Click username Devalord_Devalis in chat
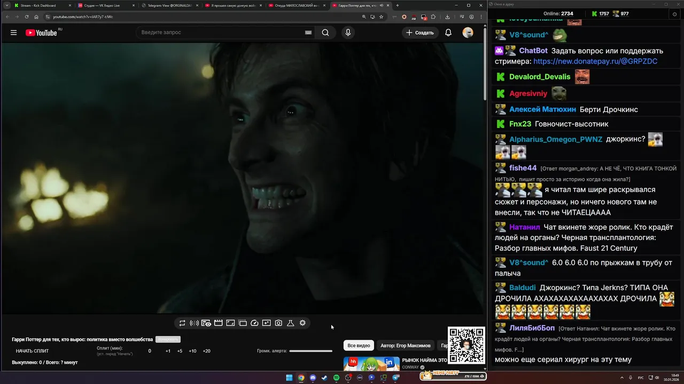 (x=540, y=77)
